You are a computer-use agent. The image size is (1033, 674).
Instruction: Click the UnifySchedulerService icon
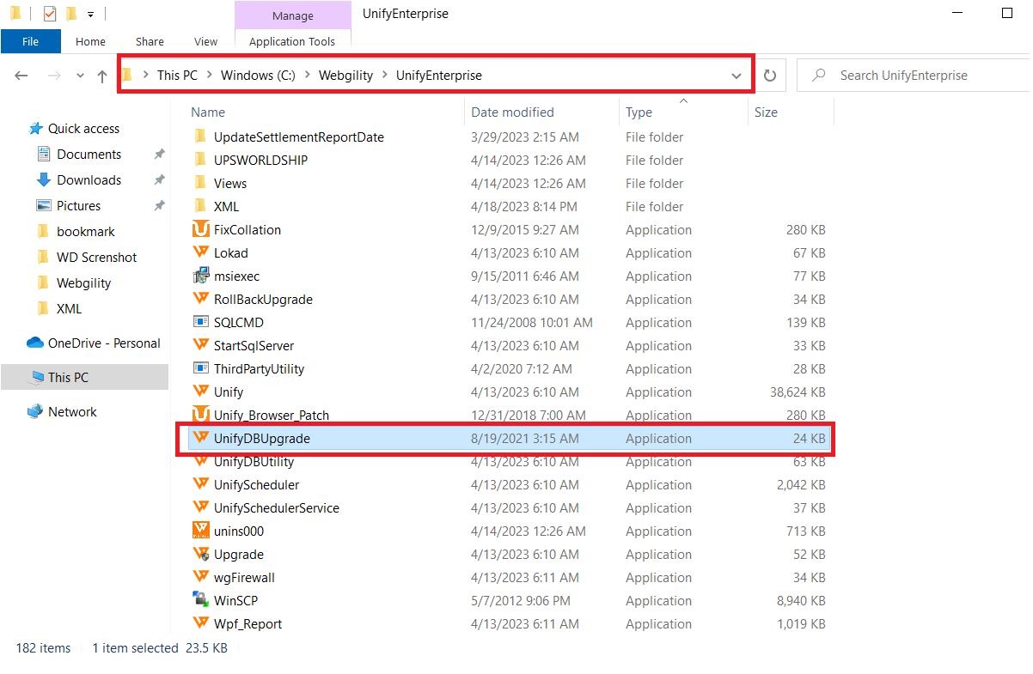click(x=200, y=507)
